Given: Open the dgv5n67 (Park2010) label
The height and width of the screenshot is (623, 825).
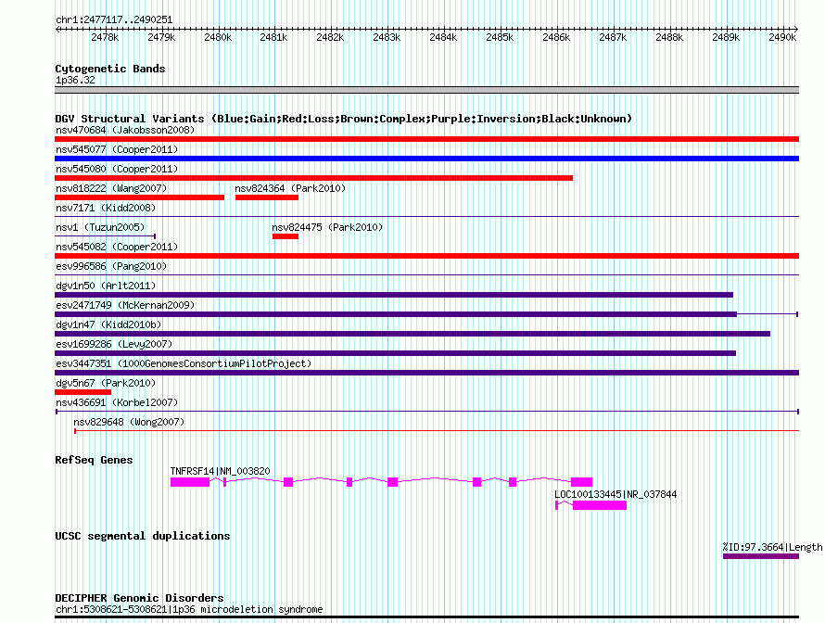Looking at the screenshot, I should 106,383.
